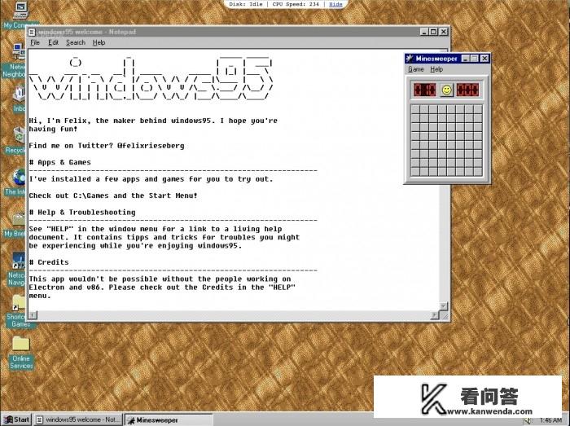
Task: Click the '# Apps & Games' heading in Notepad
Action: [x=60, y=162]
